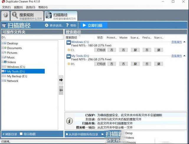
Task: Click the 更多选项 gear icon
Action: pos(47,25)
